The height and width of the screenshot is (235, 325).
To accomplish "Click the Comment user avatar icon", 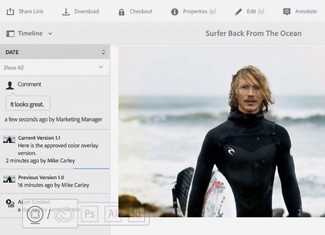I will click(x=10, y=85).
